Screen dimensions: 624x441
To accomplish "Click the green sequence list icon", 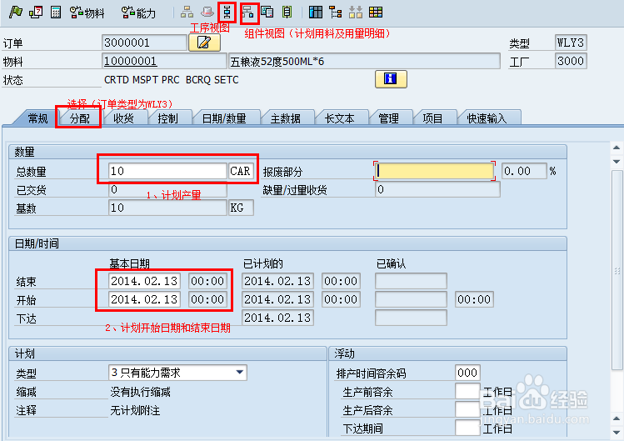I will tap(287, 12).
